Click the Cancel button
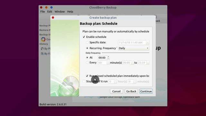The image size is (206, 116). point(117,91)
